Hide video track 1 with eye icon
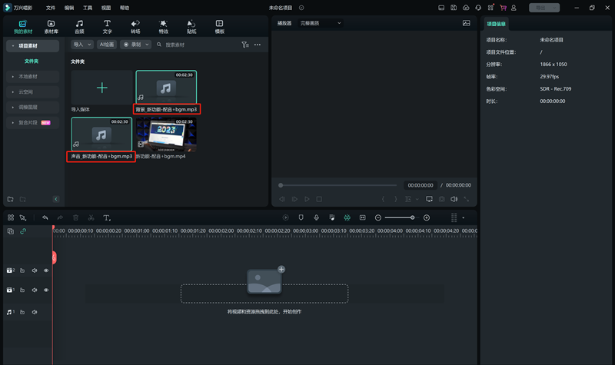Screen dimensions: 615x365 pos(46,290)
